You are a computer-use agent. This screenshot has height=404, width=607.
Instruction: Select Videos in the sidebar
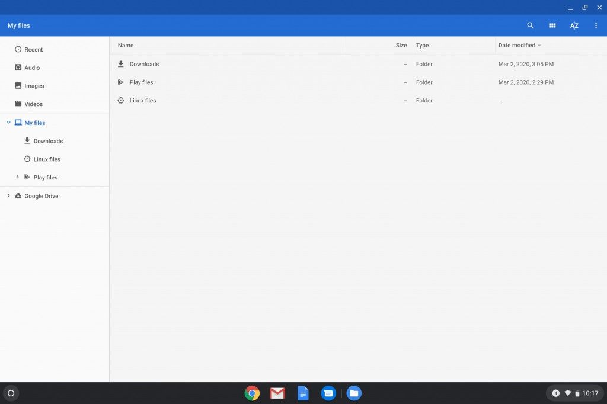coord(34,104)
